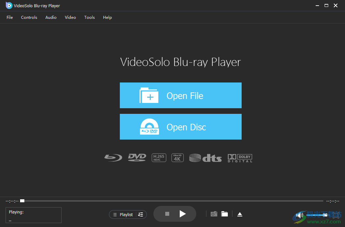The height and width of the screenshot is (227, 345).
Task: Click the Playing info box
Action: pyautogui.click(x=34, y=215)
